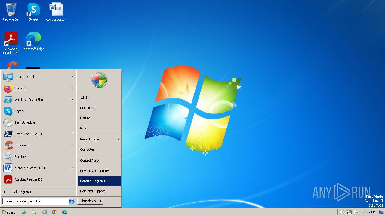The width and height of the screenshot is (385, 216).
Task: Click the Task Scheduler clock icon
Action: click(8, 122)
